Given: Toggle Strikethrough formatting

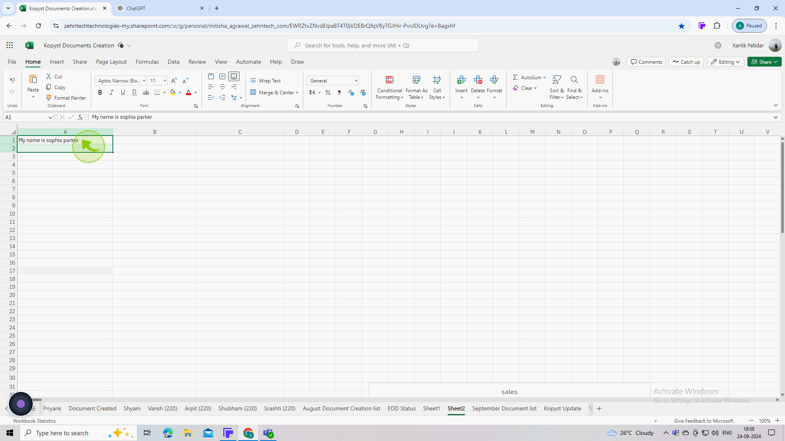Looking at the screenshot, I should pyautogui.click(x=146, y=92).
